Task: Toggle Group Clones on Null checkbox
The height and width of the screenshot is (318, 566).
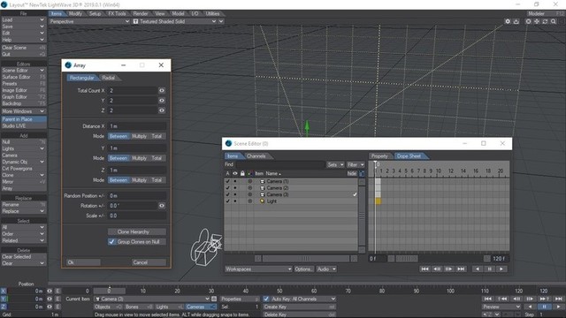Action: 111,242
